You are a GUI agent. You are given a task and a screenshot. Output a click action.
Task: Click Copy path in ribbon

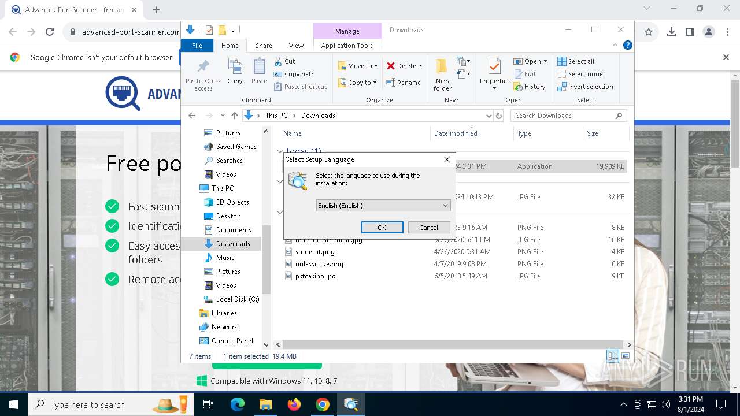pos(294,74)
